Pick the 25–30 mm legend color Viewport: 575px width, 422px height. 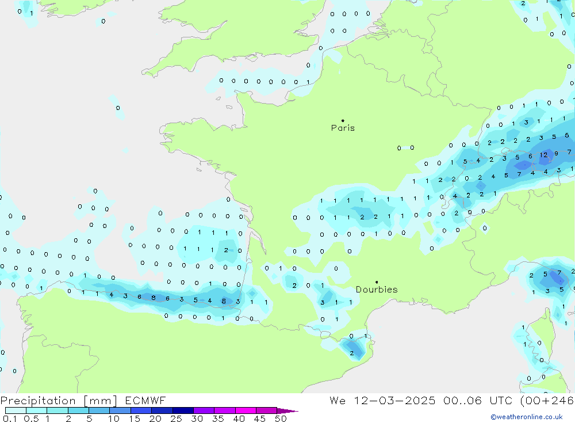click(183, 410)
